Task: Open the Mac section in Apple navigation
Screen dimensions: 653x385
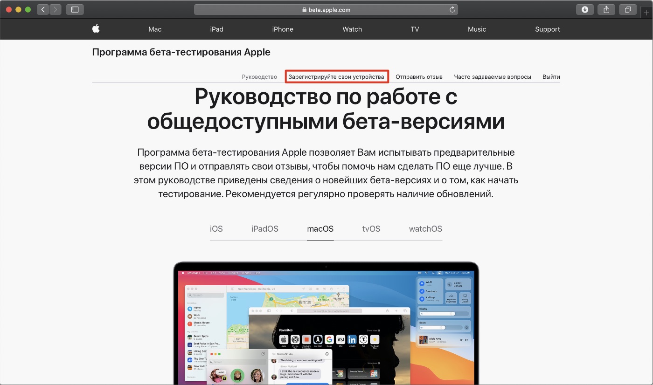Action: 155,29
